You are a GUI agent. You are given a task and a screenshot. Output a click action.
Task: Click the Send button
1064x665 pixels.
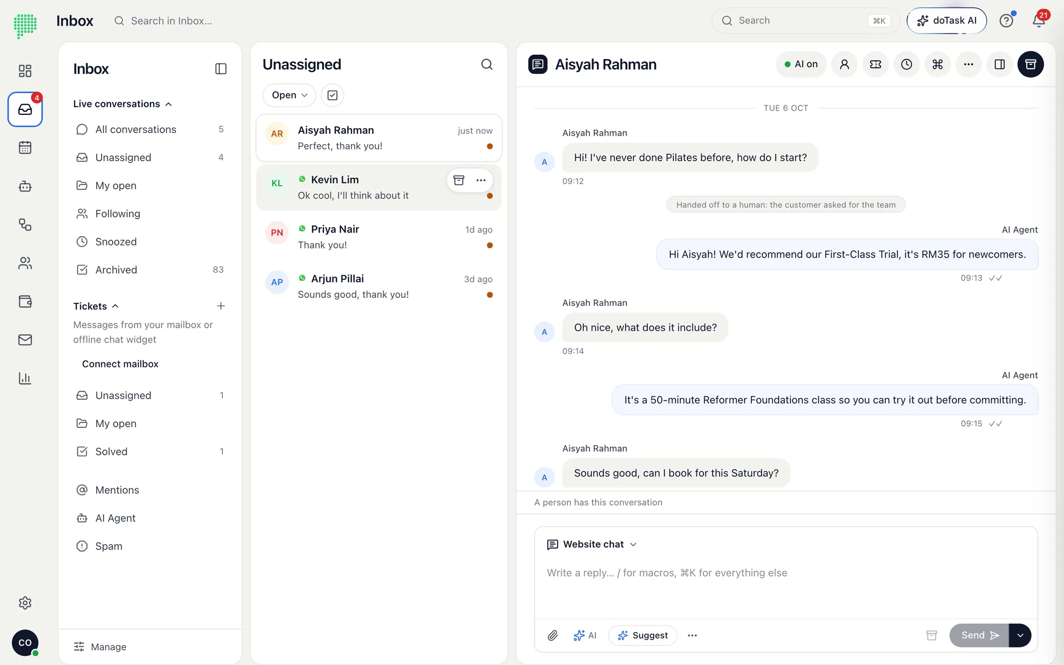979,635
